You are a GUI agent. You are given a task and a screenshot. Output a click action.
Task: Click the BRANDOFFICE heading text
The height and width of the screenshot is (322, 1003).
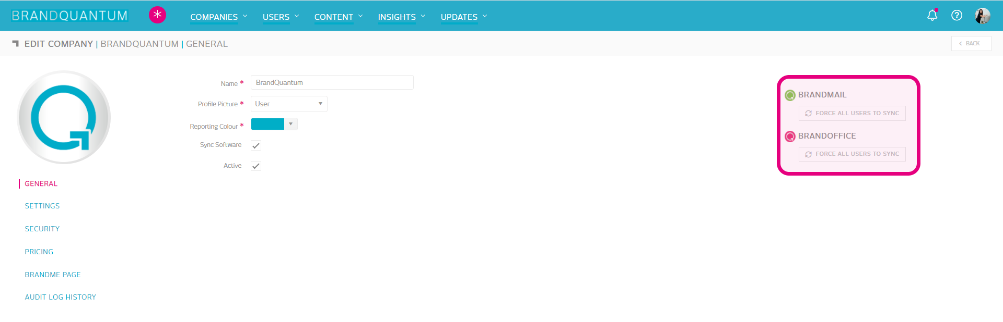pos(827,136)
